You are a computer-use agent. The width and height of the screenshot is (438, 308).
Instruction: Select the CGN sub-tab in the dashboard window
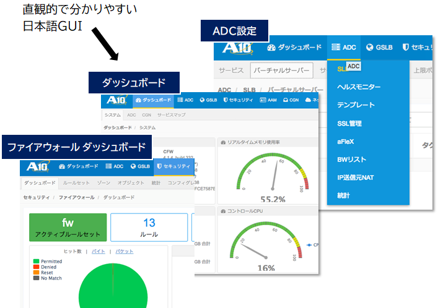click(146, 115)
